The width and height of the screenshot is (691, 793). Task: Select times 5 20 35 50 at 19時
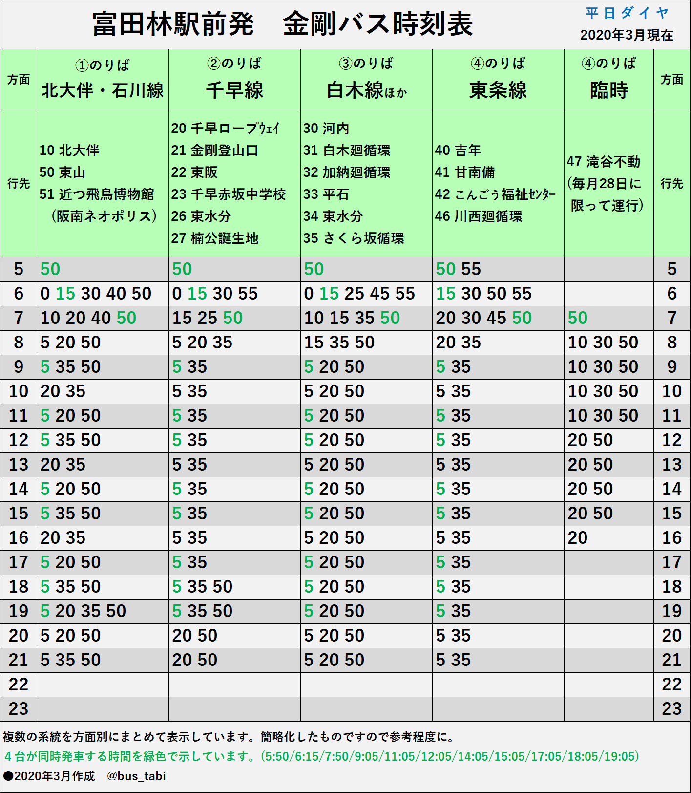pyautogui.click(x=83, y=611)
